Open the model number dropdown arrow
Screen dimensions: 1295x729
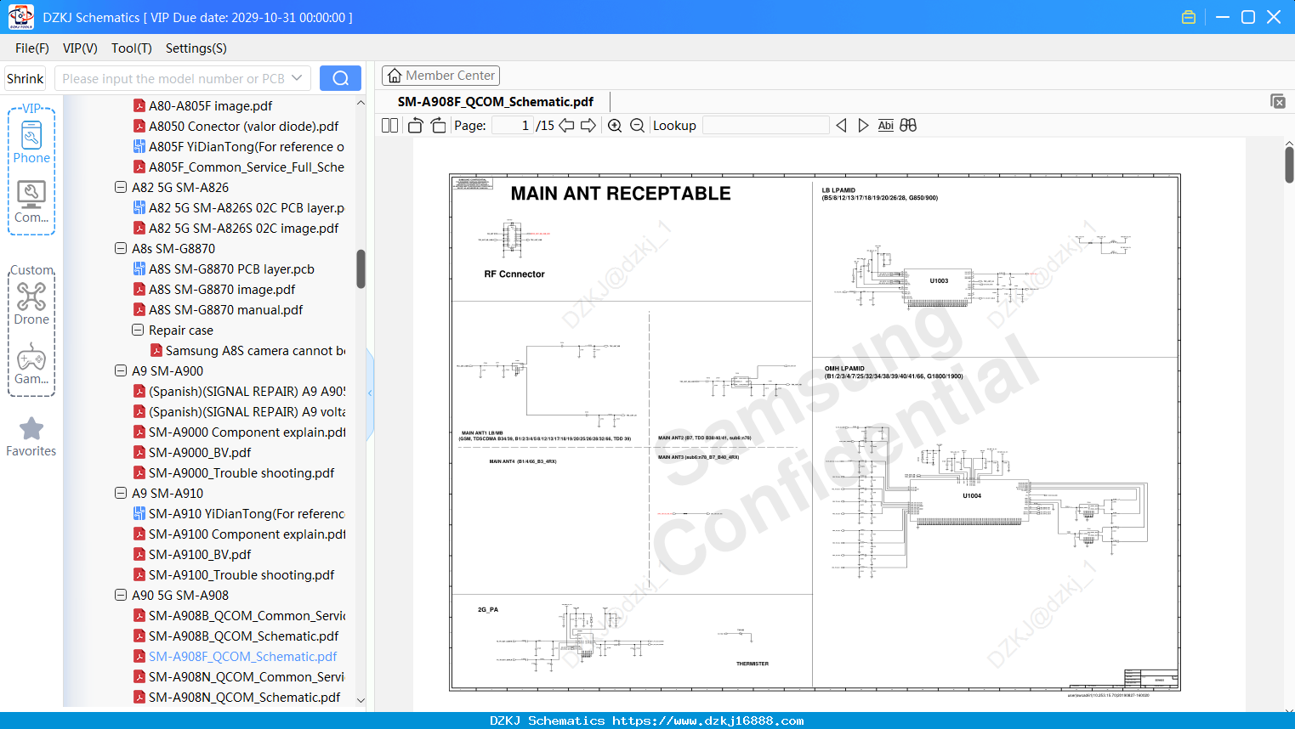click(297, 78)
